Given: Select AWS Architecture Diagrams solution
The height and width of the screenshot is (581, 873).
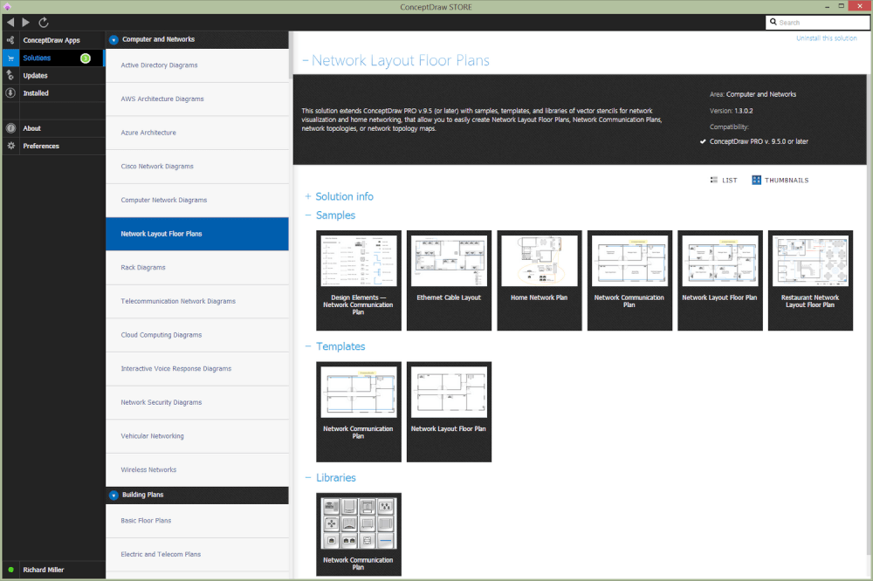Looking at the screenshot, I should click(197, 99).
